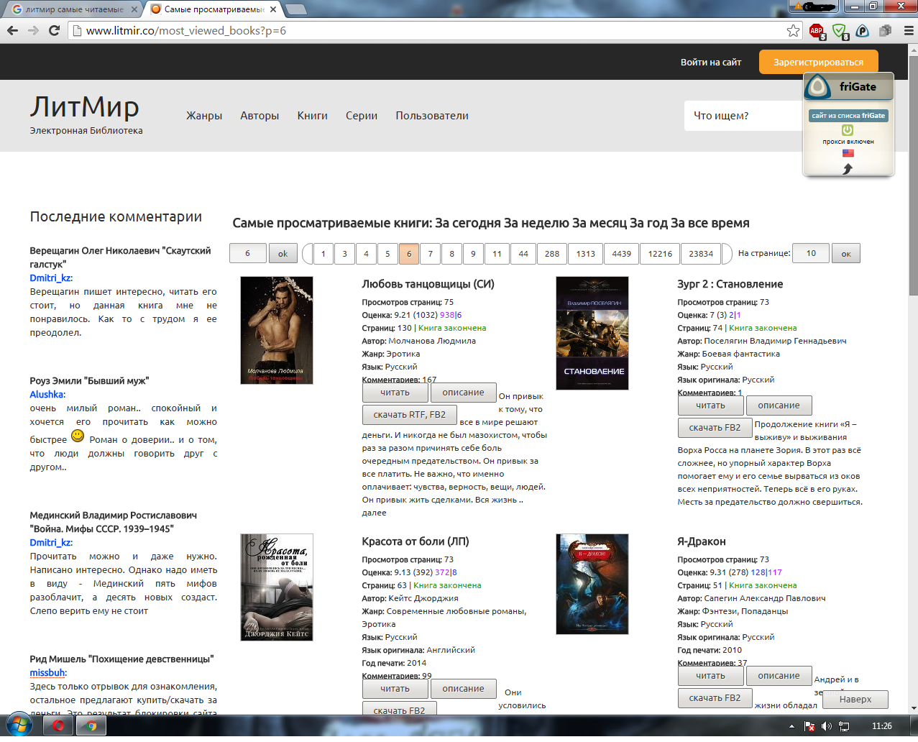Expand the description with the "далее" link
This screenshot has width=918, height=742.
tap(374, 513)
